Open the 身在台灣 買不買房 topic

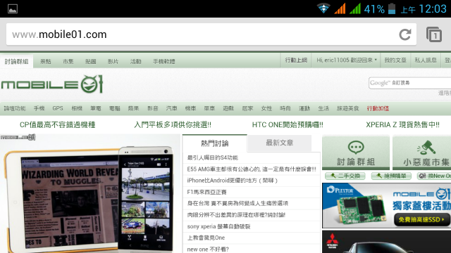237,203
